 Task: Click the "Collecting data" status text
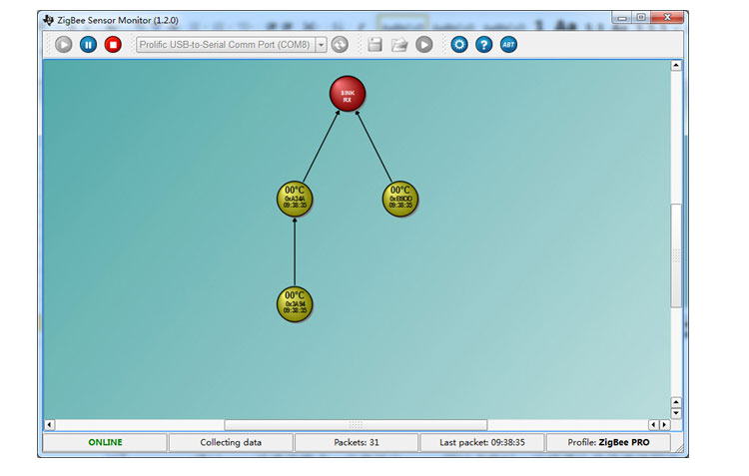(x=231, y=442)
